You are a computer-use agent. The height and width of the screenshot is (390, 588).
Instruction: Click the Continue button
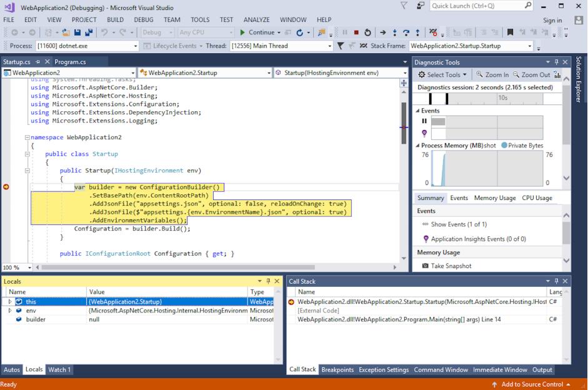point(257,32)
